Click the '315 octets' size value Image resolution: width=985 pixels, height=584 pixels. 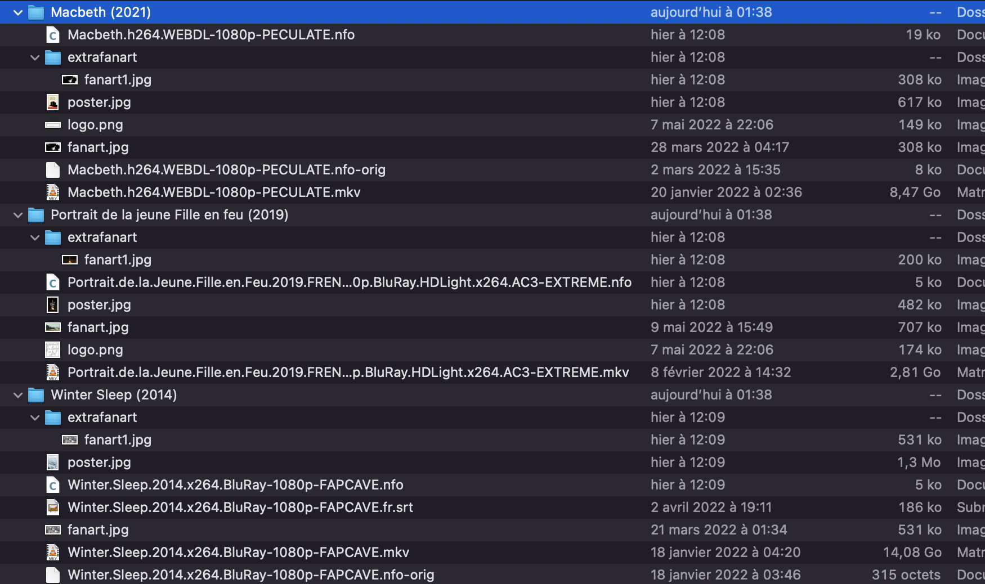906,575
